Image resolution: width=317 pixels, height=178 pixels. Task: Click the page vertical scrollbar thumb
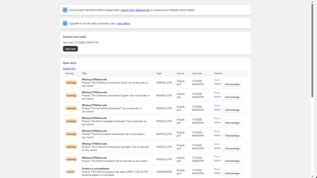(312, 50)
